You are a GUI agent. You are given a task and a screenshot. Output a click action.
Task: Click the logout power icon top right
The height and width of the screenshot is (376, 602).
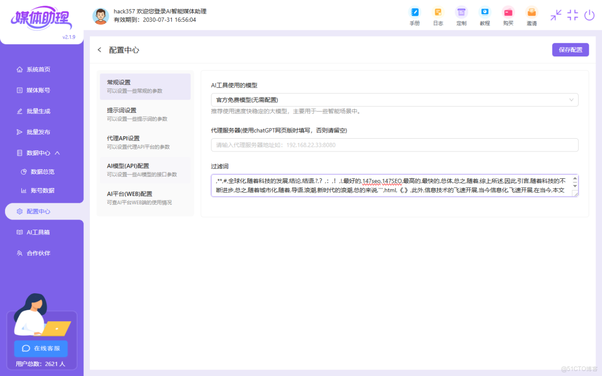tap(589, 15)
